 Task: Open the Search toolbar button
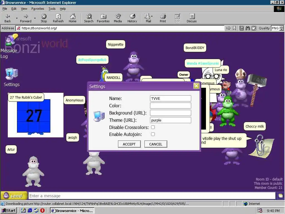(89, 18)
